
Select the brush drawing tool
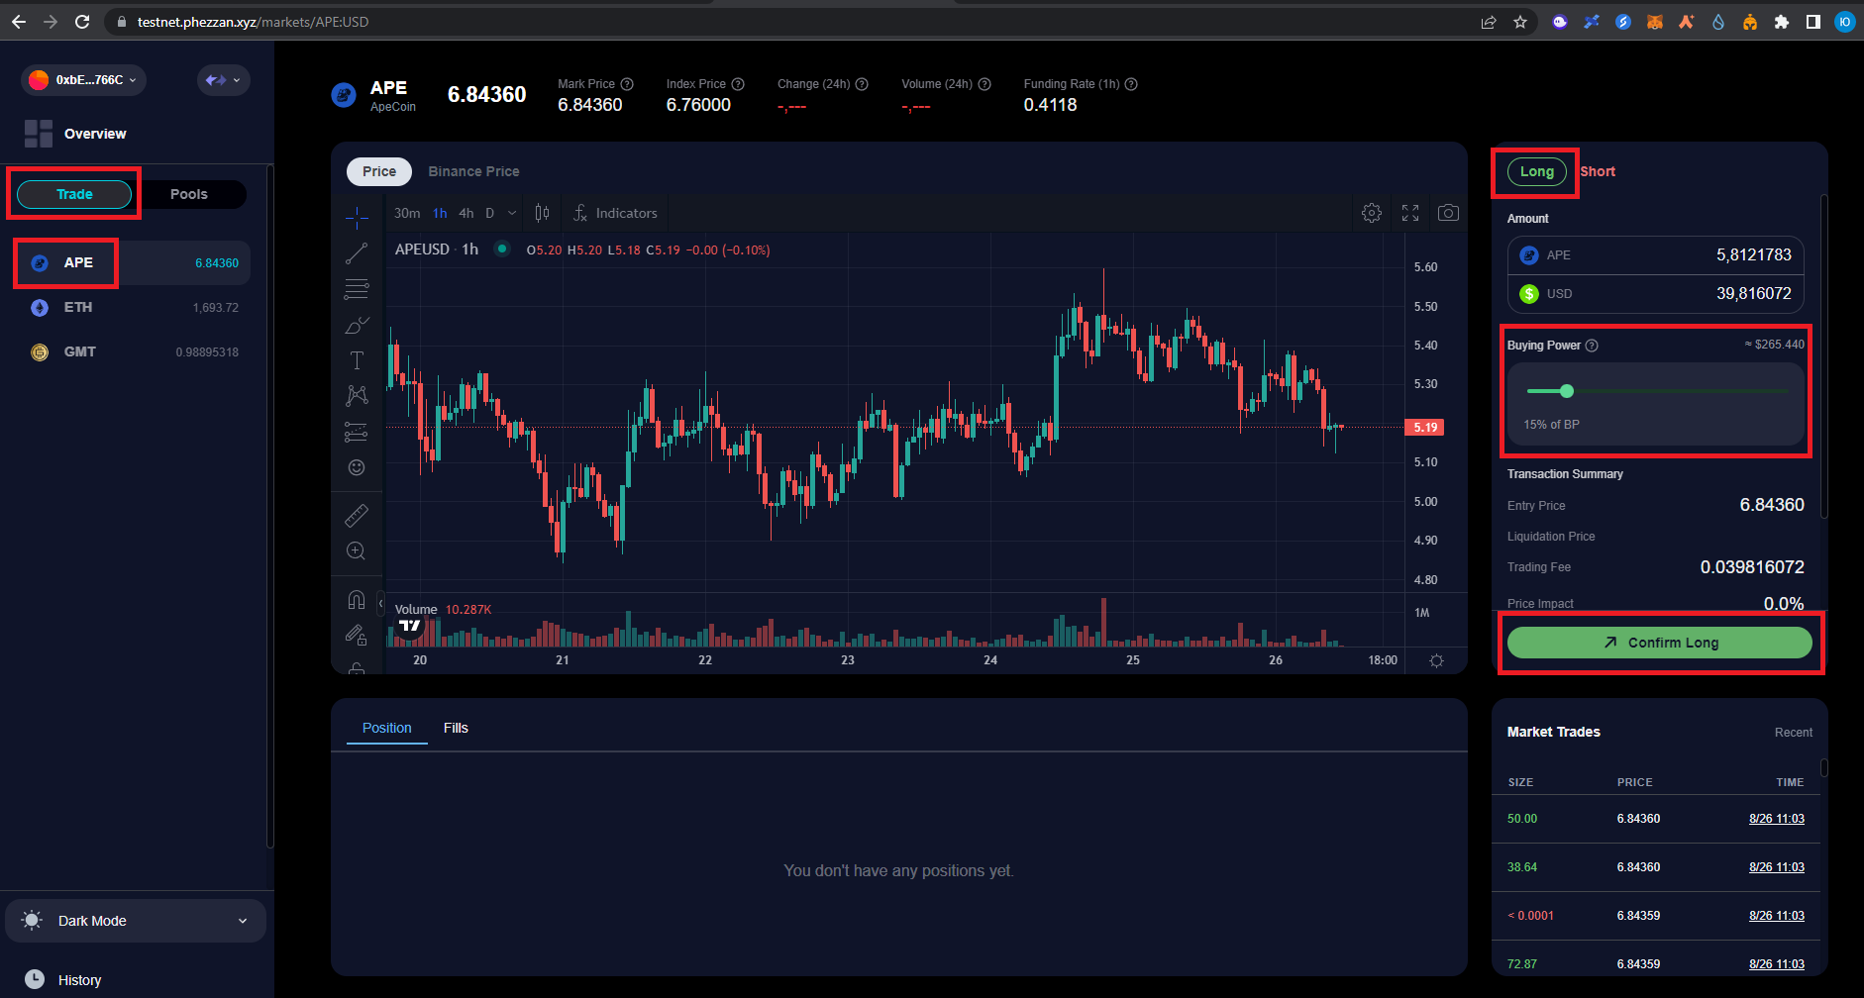click(x=357, y=325)
